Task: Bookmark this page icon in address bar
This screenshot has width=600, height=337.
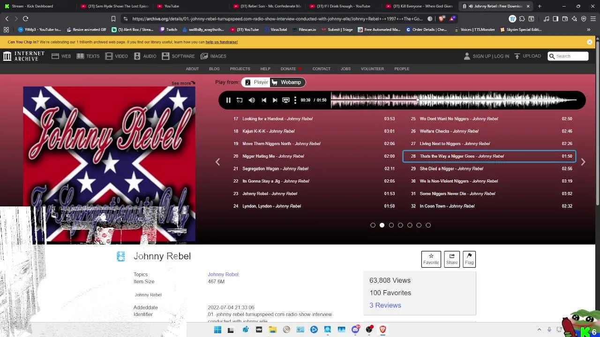Action: (113, 19)
